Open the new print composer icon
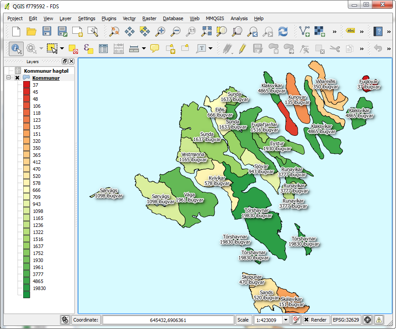396x329 pixels. click(78, 32)
